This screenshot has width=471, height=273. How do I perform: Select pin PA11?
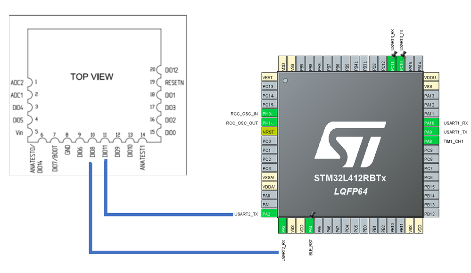click(x=431, y=114)
